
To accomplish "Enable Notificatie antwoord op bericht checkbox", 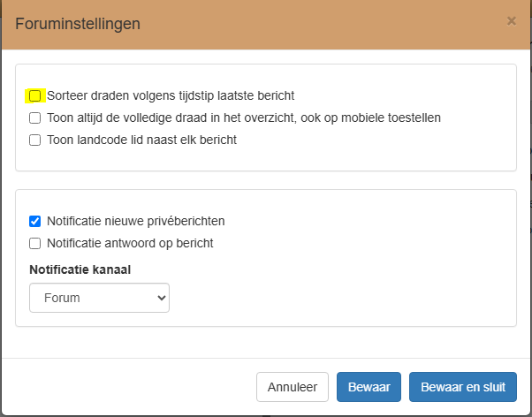I will (x=35, y=243).
